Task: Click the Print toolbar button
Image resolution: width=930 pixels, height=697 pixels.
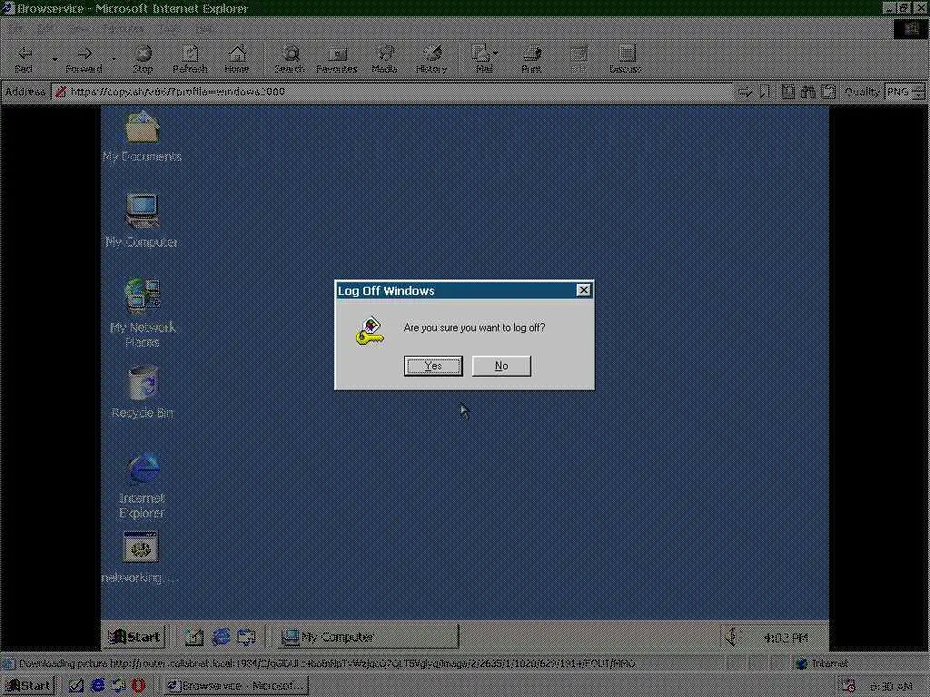Action: click(531, 59)
